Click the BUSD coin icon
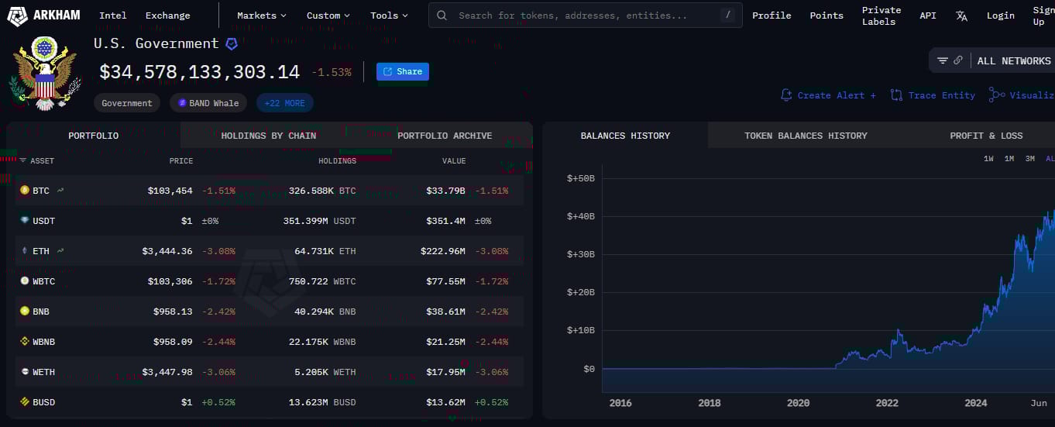The image size is (1055, 427). pos(25,401)
